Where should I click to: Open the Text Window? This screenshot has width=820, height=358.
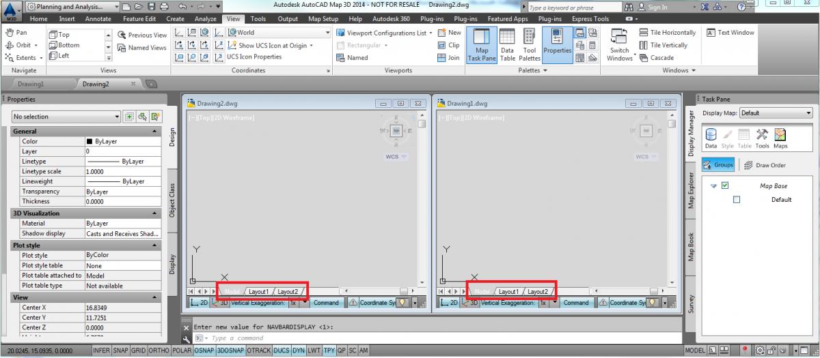[730, 32]
